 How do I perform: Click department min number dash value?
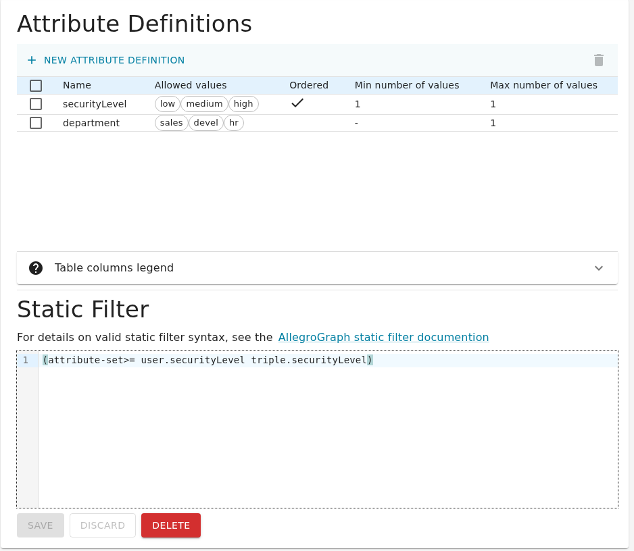[x=356, y=123]
